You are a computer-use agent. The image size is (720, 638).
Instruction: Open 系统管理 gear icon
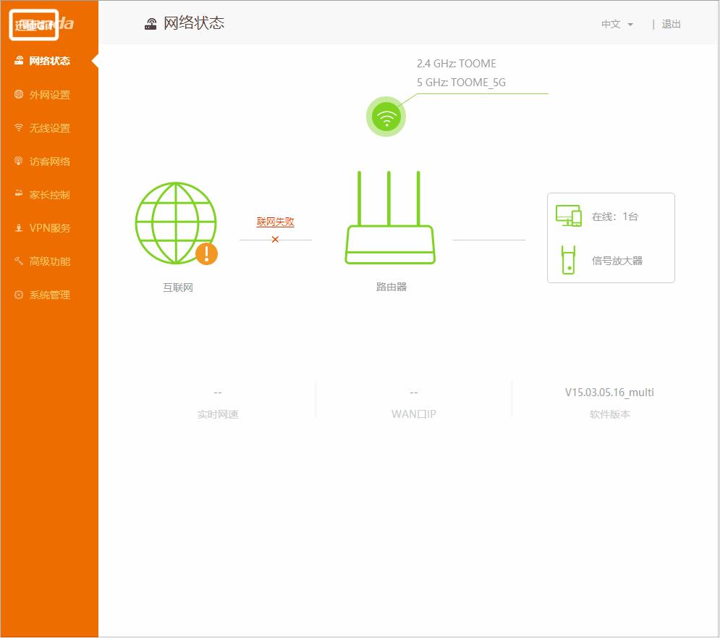(x=20, y=294)
